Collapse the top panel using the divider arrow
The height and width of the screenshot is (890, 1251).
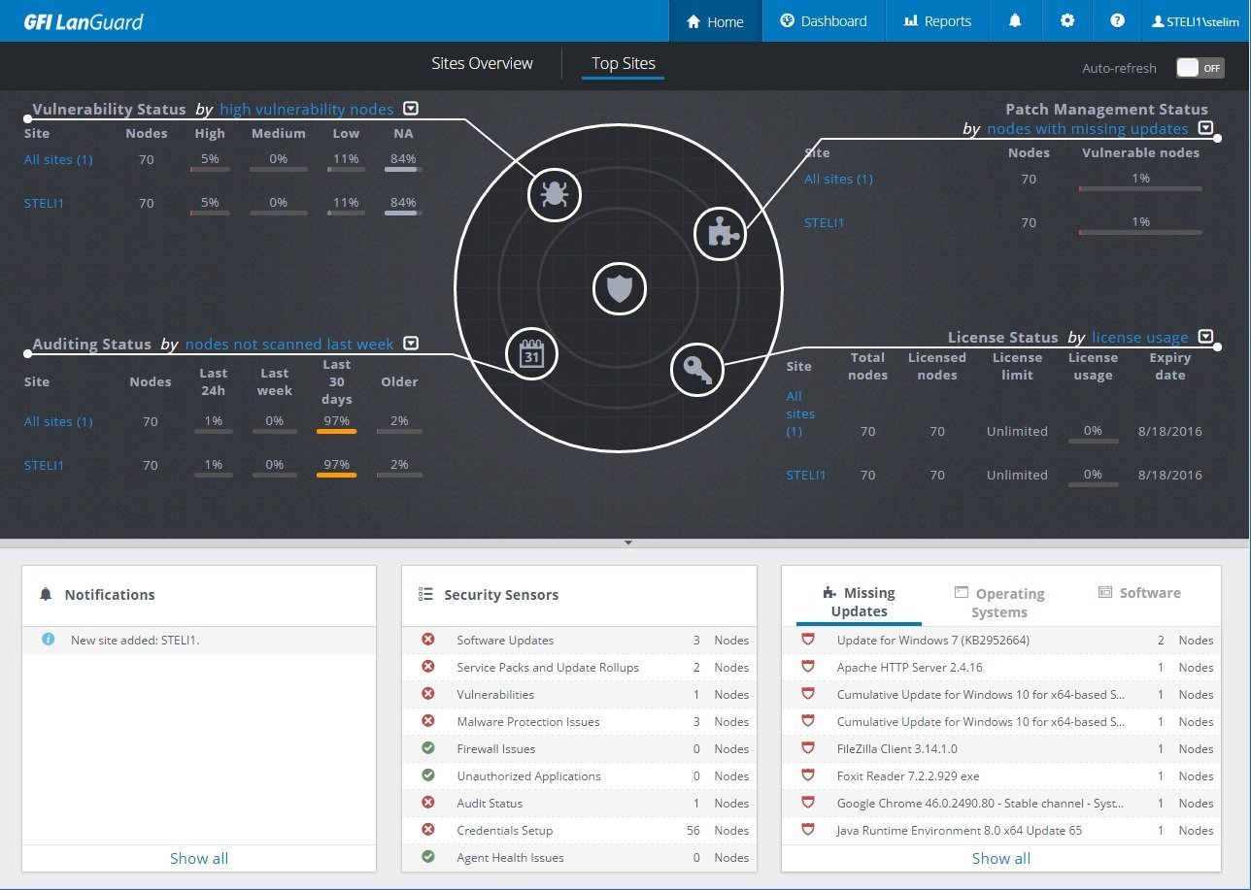click(x=628, y=543)
